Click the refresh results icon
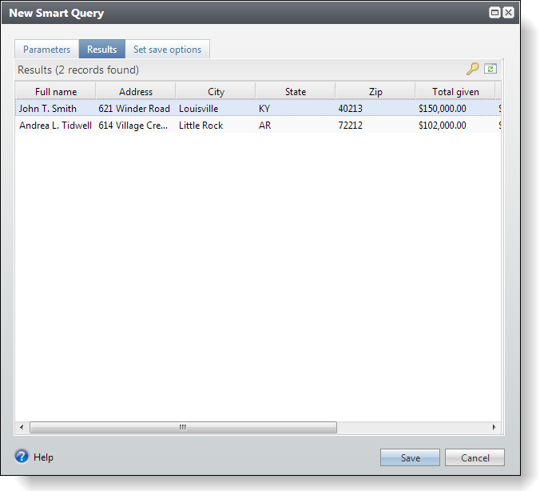This screenshot has height=491, width=540. coord(490,70)
